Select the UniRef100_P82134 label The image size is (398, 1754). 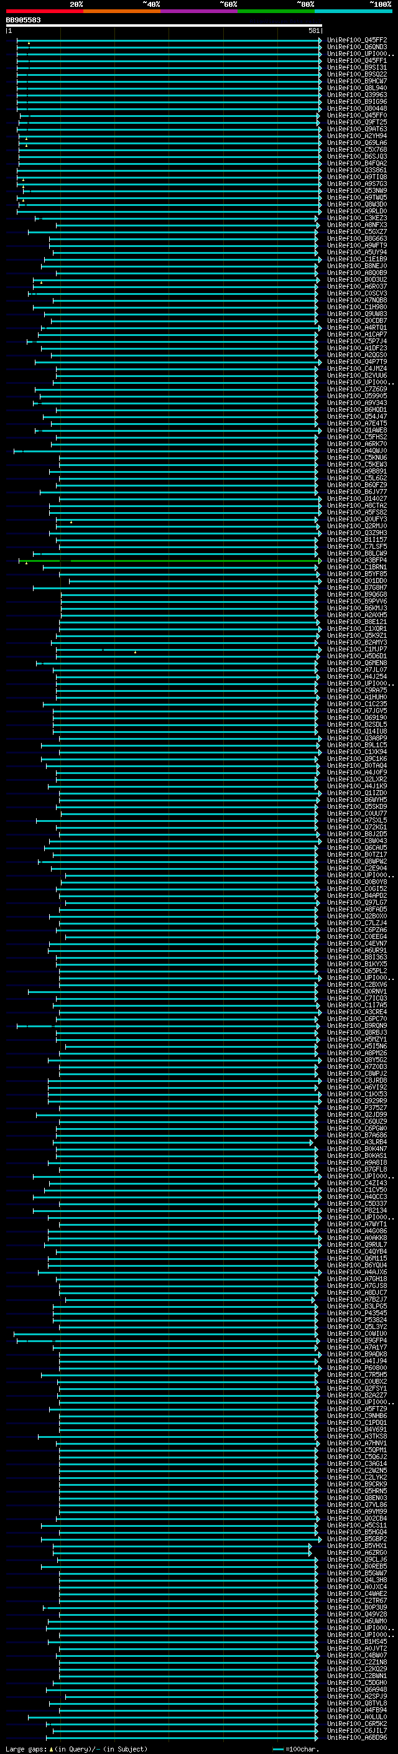pyautogui.click(x=357, y=1210)
